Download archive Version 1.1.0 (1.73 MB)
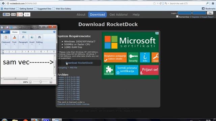216x121 pixels. [x=69, y=97]
